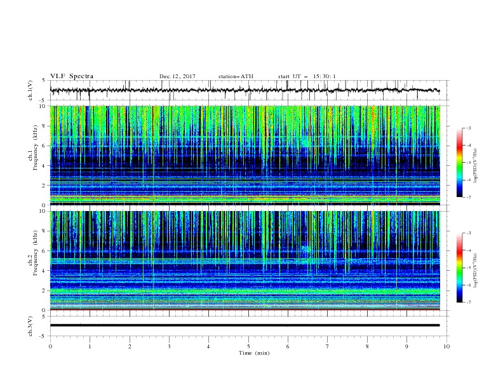Viewport: 503px width, 389px height.
Task: Click the ch.2 spectrogram panel
Action: (x=245, y=261)
